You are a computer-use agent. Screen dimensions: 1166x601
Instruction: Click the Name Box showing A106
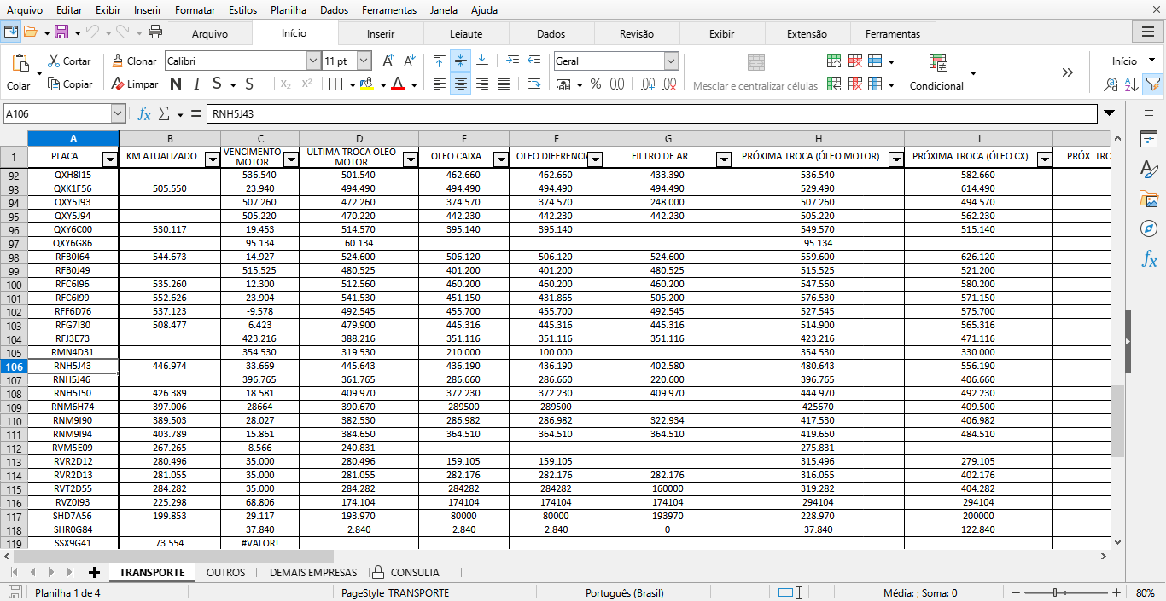click(57, 113)
